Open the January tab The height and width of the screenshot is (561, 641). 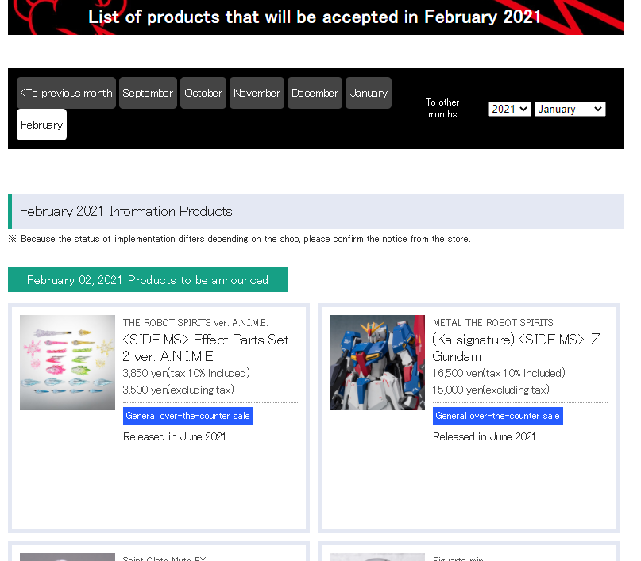tap(369, 93)
